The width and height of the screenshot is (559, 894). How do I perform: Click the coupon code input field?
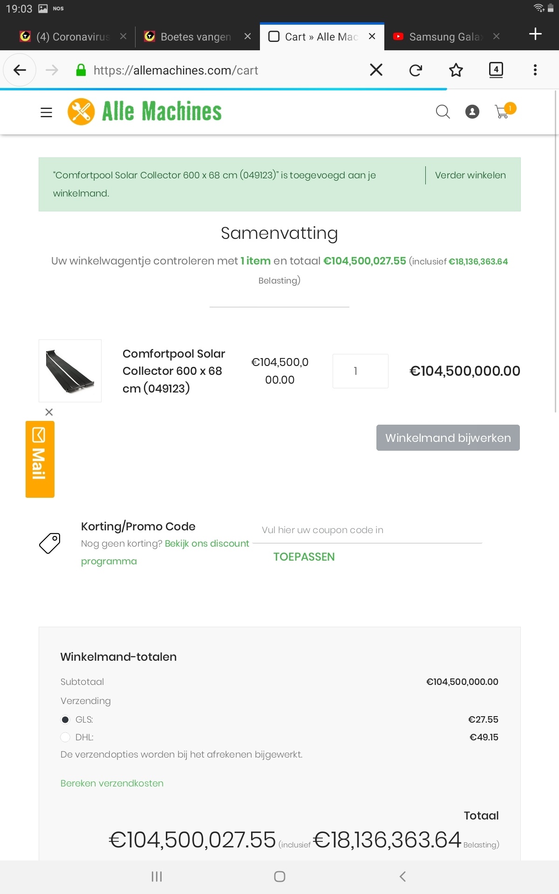(371, 530)
